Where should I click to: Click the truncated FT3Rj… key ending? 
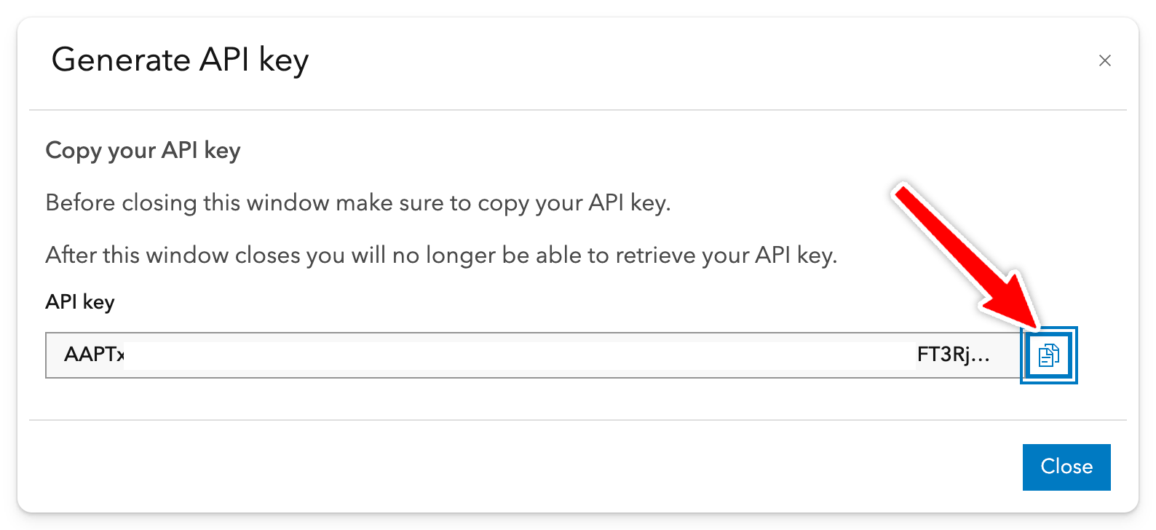click(952, 355)
